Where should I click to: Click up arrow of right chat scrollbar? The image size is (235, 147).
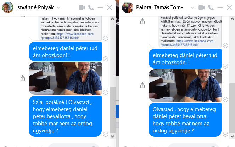[x=232, y=19]
